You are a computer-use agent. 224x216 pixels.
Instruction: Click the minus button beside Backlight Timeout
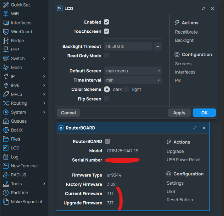point(158,46)
